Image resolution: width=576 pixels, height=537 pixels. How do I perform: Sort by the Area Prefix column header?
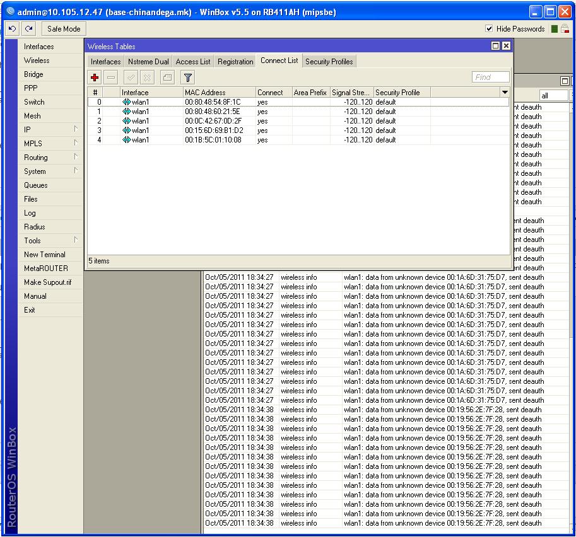click(311, 93)
